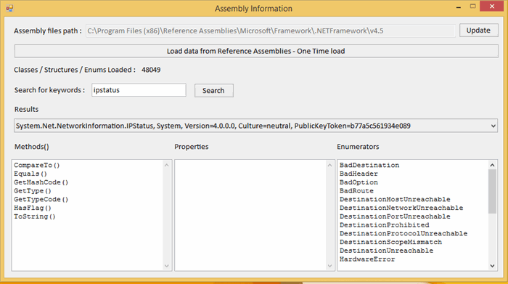Select DestinationHostUnreachable enumerator

point(395,200)
